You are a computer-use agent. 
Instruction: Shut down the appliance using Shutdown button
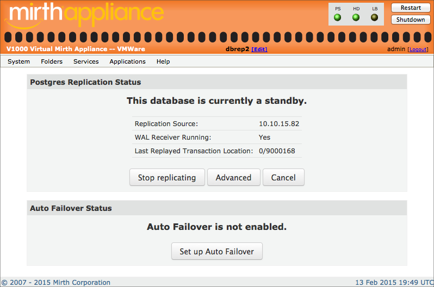[411, 20]
